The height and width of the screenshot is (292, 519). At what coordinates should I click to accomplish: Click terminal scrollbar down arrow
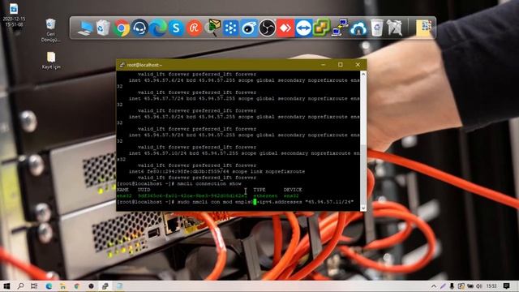pos(363,208)
